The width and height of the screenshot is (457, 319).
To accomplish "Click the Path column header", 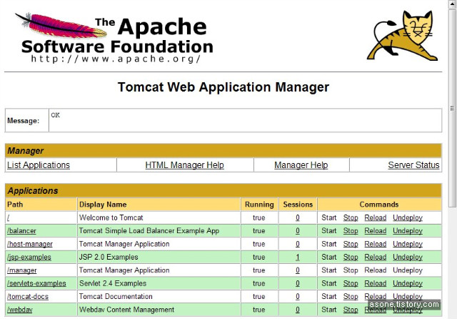I will [41, 205].
